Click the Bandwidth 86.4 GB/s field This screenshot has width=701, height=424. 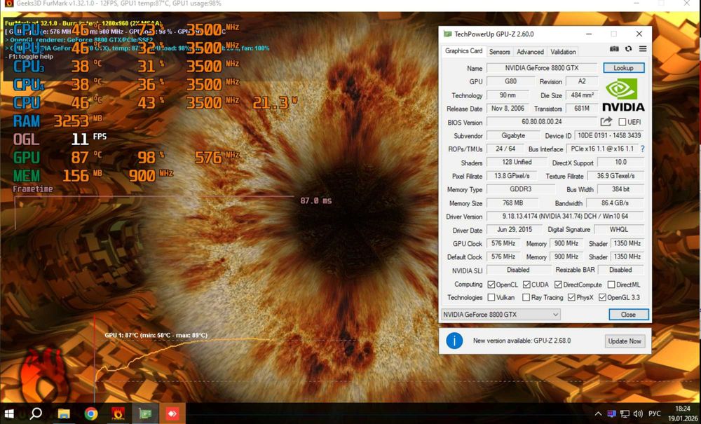pos(615,203)
